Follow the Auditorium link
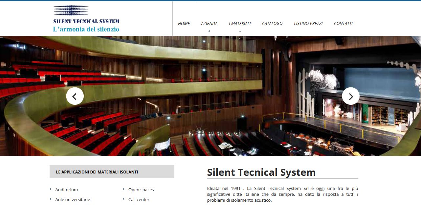The image size is (421, 206). (x=66, y=190)
